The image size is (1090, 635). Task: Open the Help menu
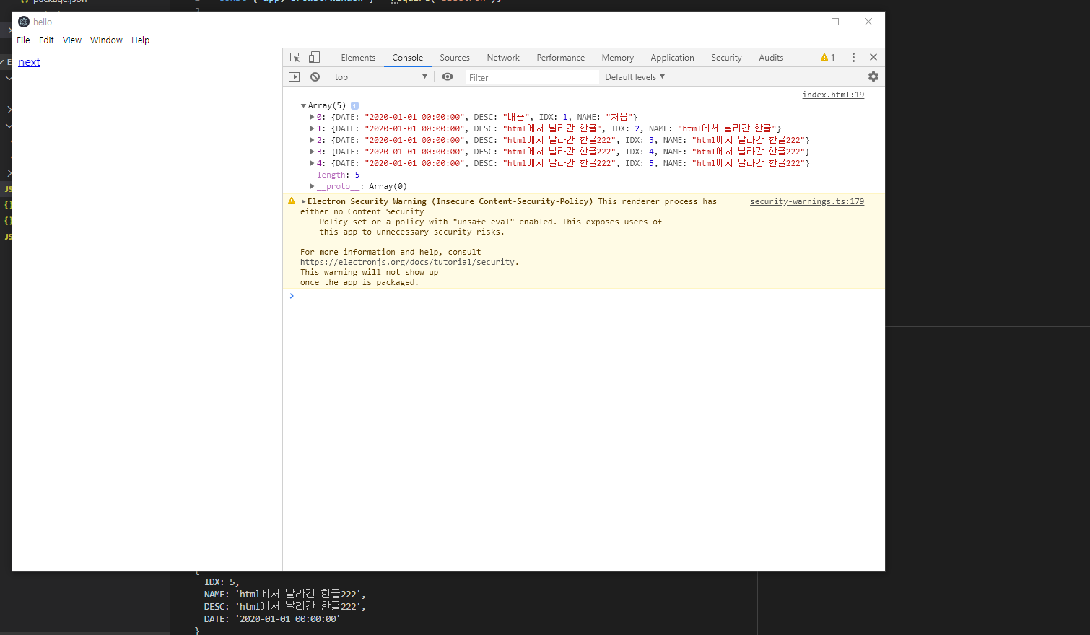point(140,40)
